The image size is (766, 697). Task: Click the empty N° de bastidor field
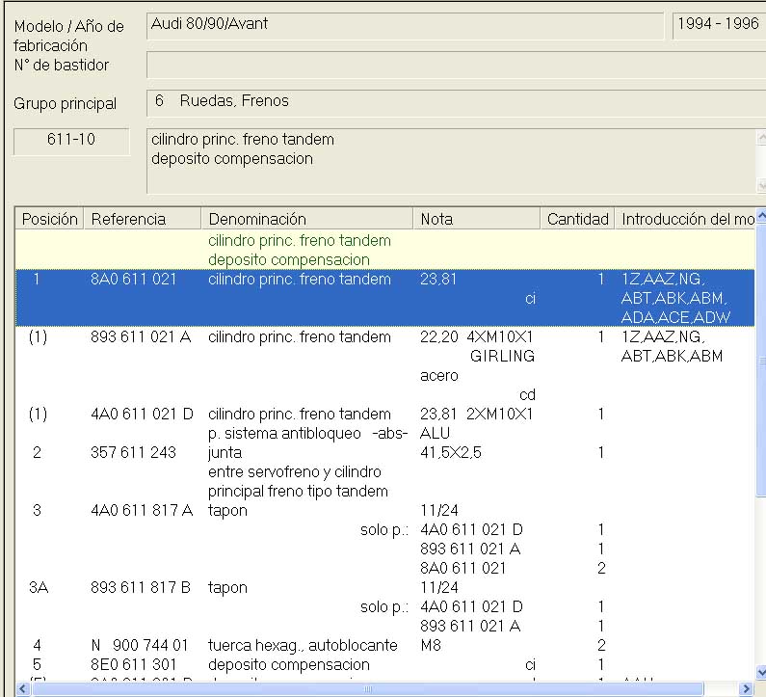point(457,65)
